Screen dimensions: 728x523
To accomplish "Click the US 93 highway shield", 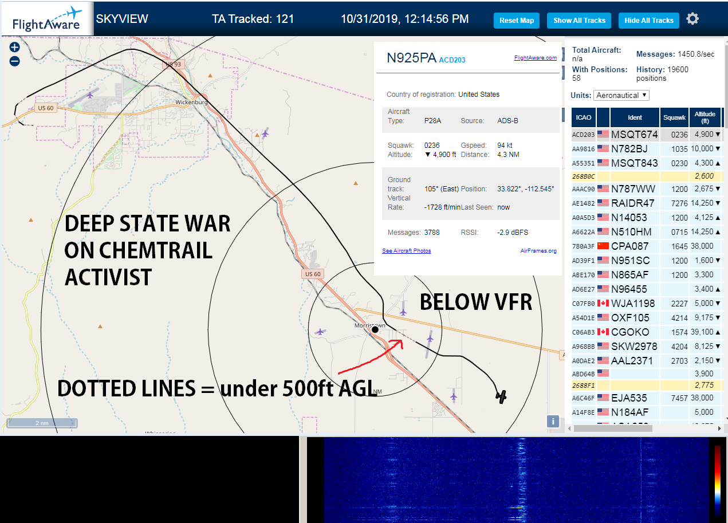I will point(173,64).
